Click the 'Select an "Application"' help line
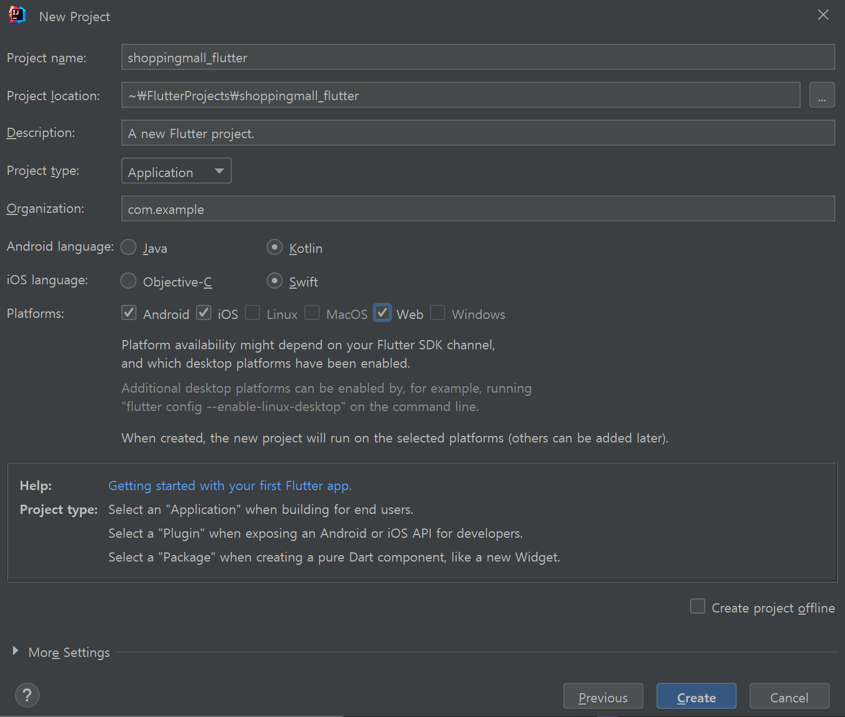845x717 pixels. [261, 510]
